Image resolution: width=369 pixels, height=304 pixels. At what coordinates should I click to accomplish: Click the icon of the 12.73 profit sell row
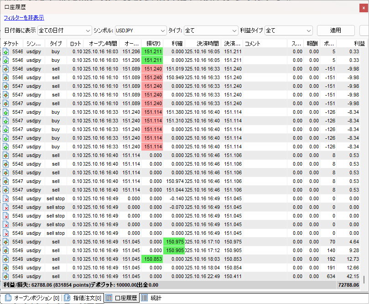click(x=6, y=259)
